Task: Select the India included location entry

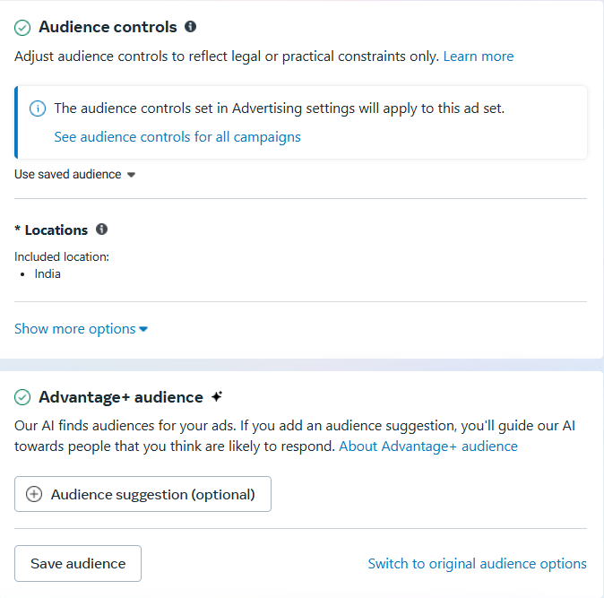Action: coord(47,273)
